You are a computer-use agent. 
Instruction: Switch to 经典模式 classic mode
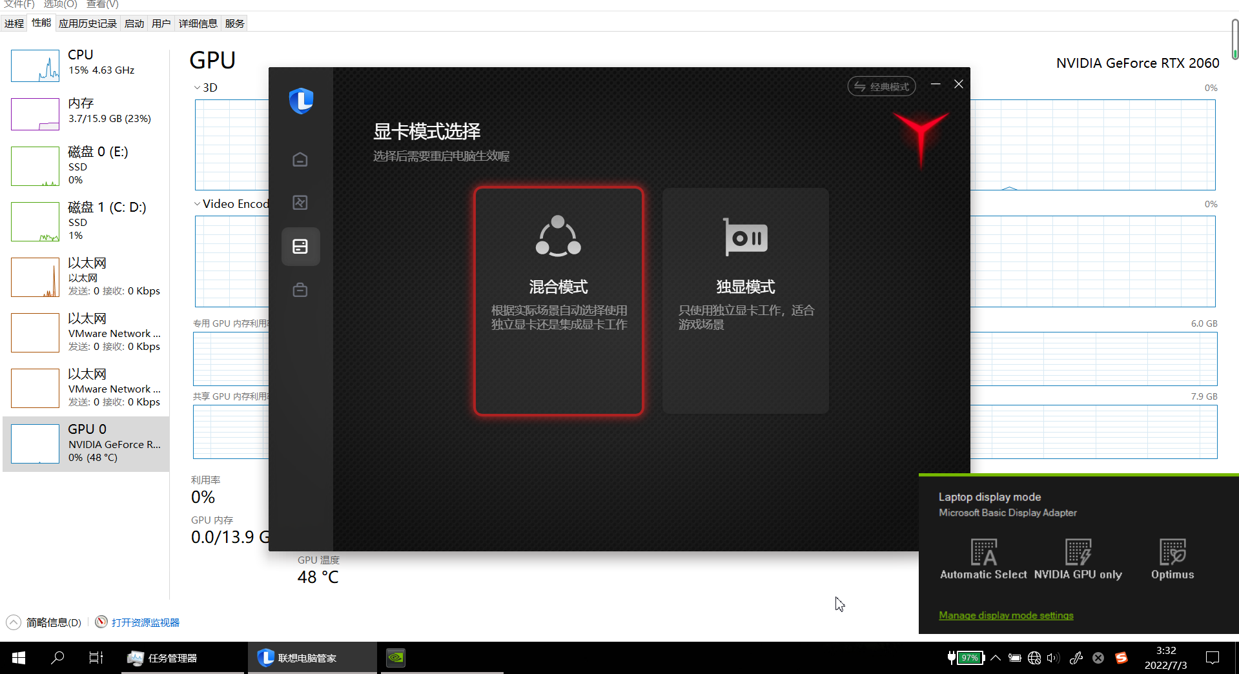click(881, 87)
